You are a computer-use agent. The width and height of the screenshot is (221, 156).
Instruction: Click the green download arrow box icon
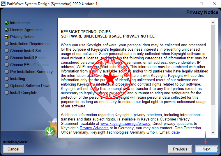[x=50, y=131]
